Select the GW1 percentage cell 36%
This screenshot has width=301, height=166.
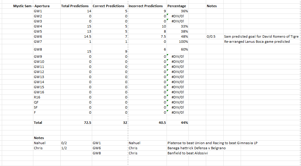tap(185, 11)
